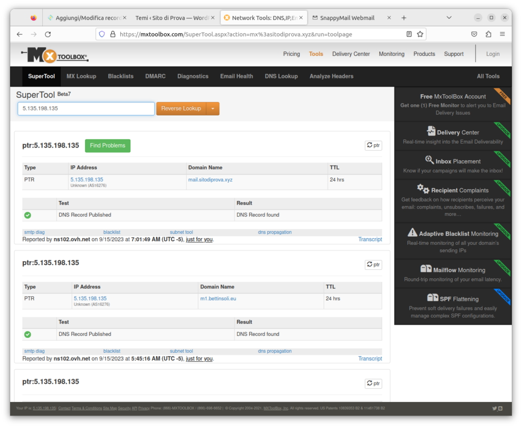Screen dimensions: 522x427
Task: Open the Email Health tab
Action: (237, 76)
